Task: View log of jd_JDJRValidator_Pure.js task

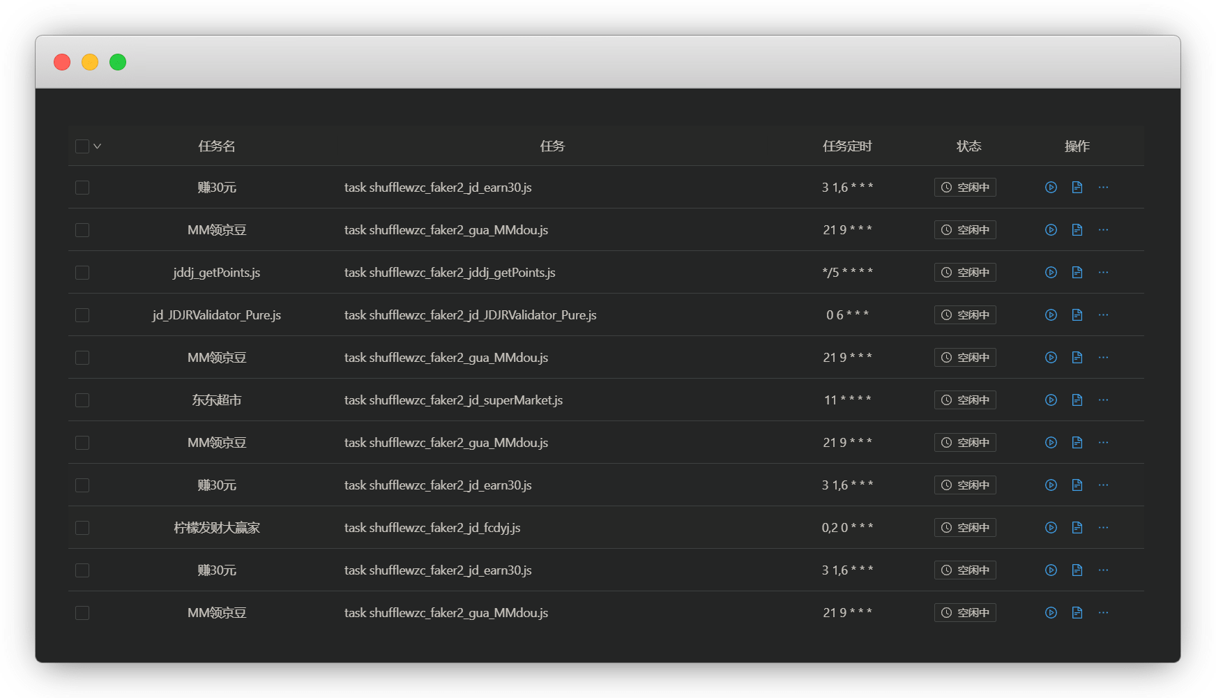Action: tap(1077, 315)
